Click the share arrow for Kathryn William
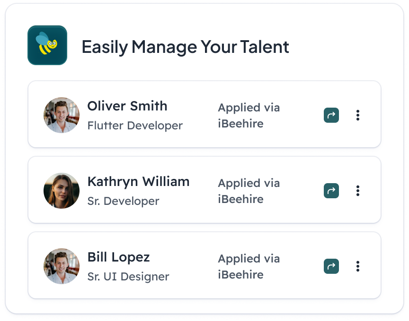Image resolution: width=409 pixels, height=321 pixels. [331, 191]
